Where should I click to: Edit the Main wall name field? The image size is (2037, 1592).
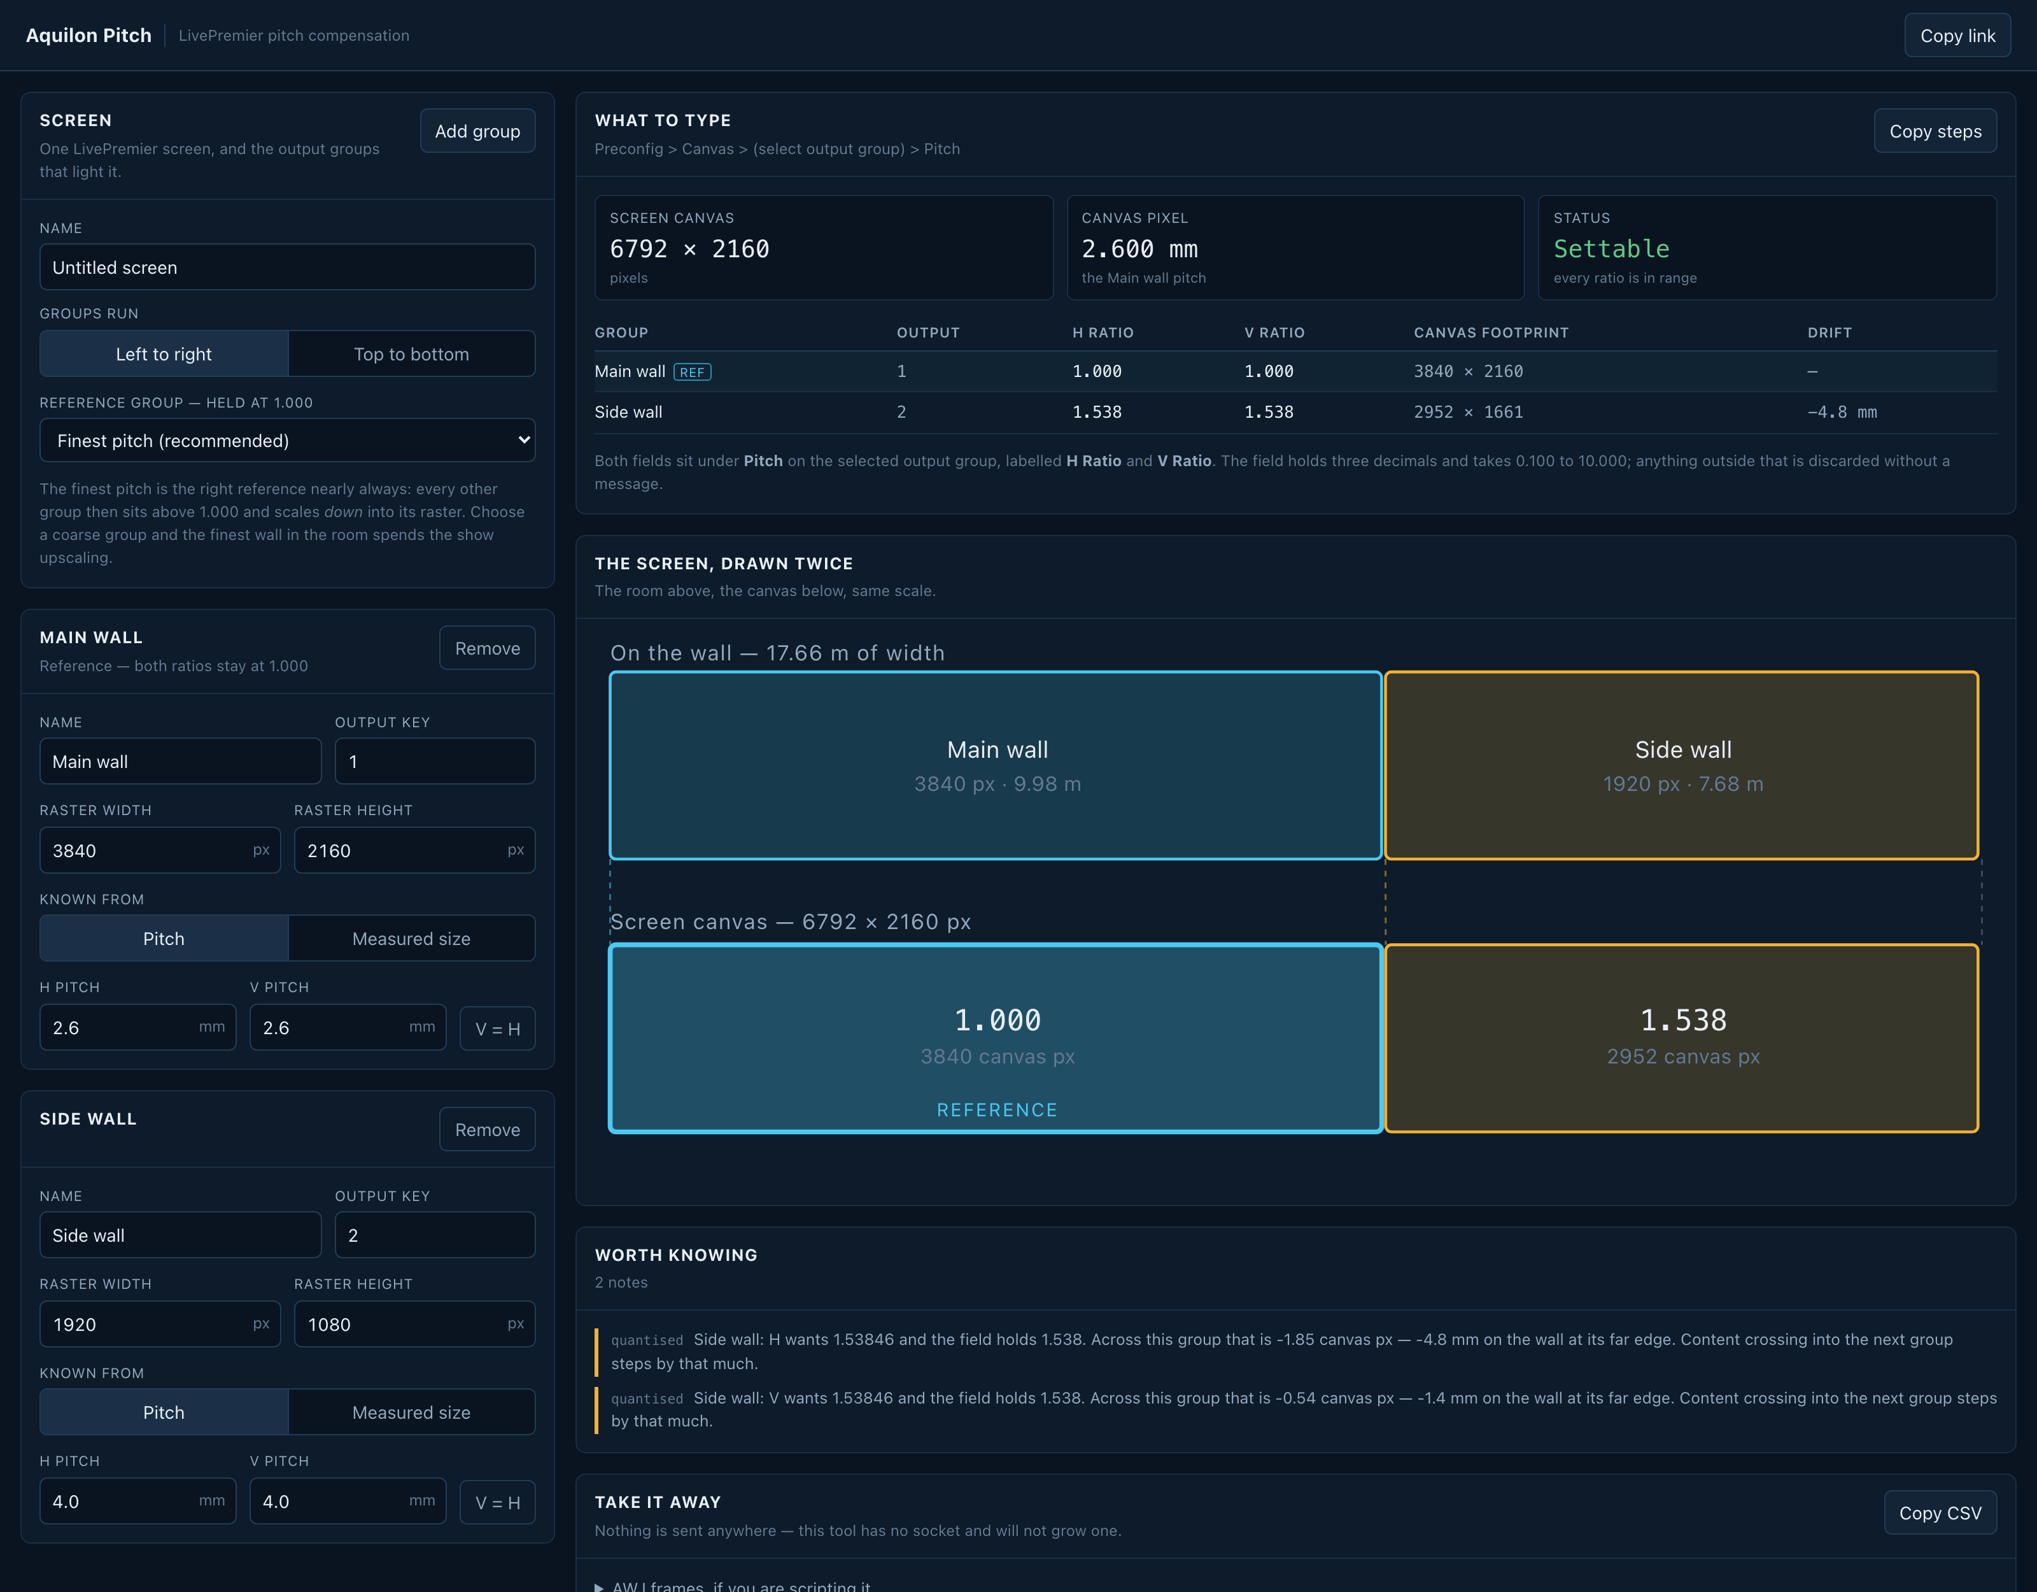pyautogui.click(x=180, y=762)
